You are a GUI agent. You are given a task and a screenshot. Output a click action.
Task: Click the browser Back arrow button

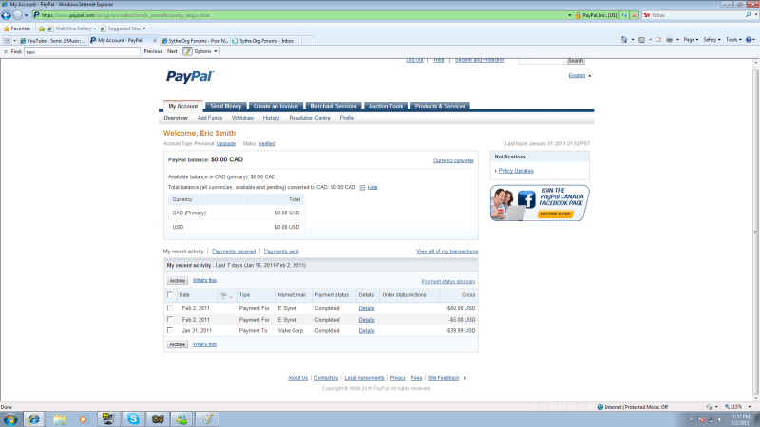point(7,15)
